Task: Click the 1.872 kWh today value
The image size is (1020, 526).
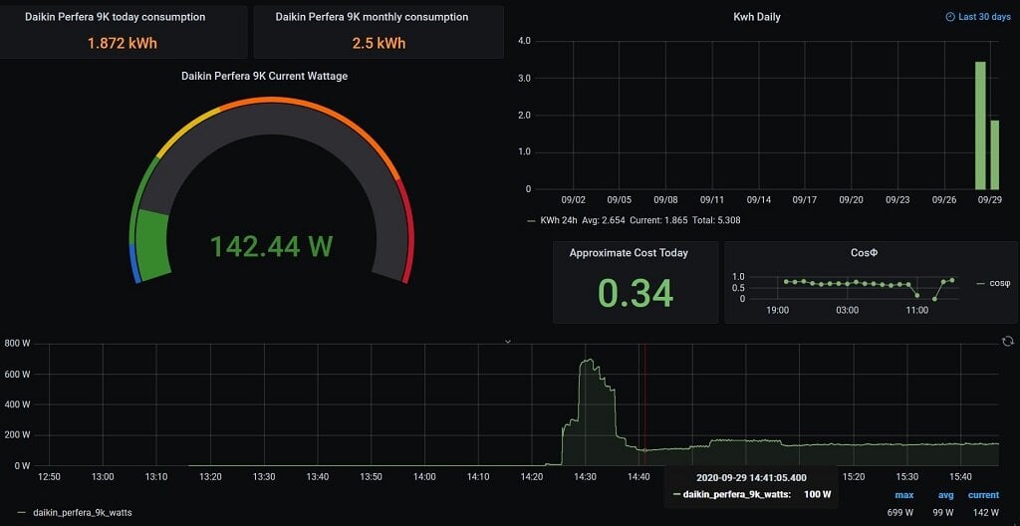Action: pyautogui.click(x=123, y=44)
